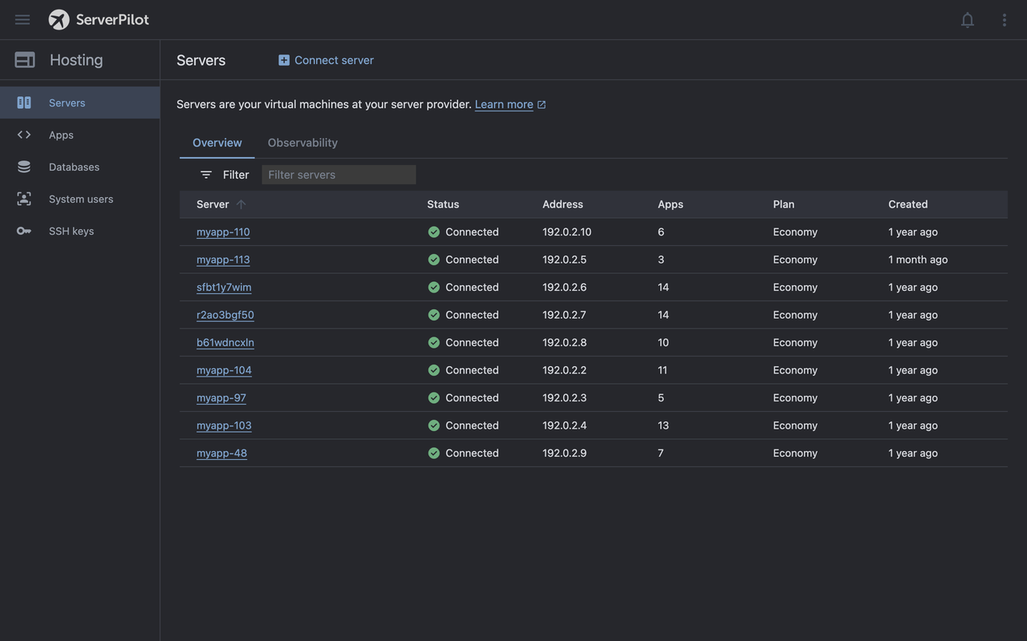Viewport: 1027px width, 641px height.
Task: Click the Hosting heading text
Action: 76,60
